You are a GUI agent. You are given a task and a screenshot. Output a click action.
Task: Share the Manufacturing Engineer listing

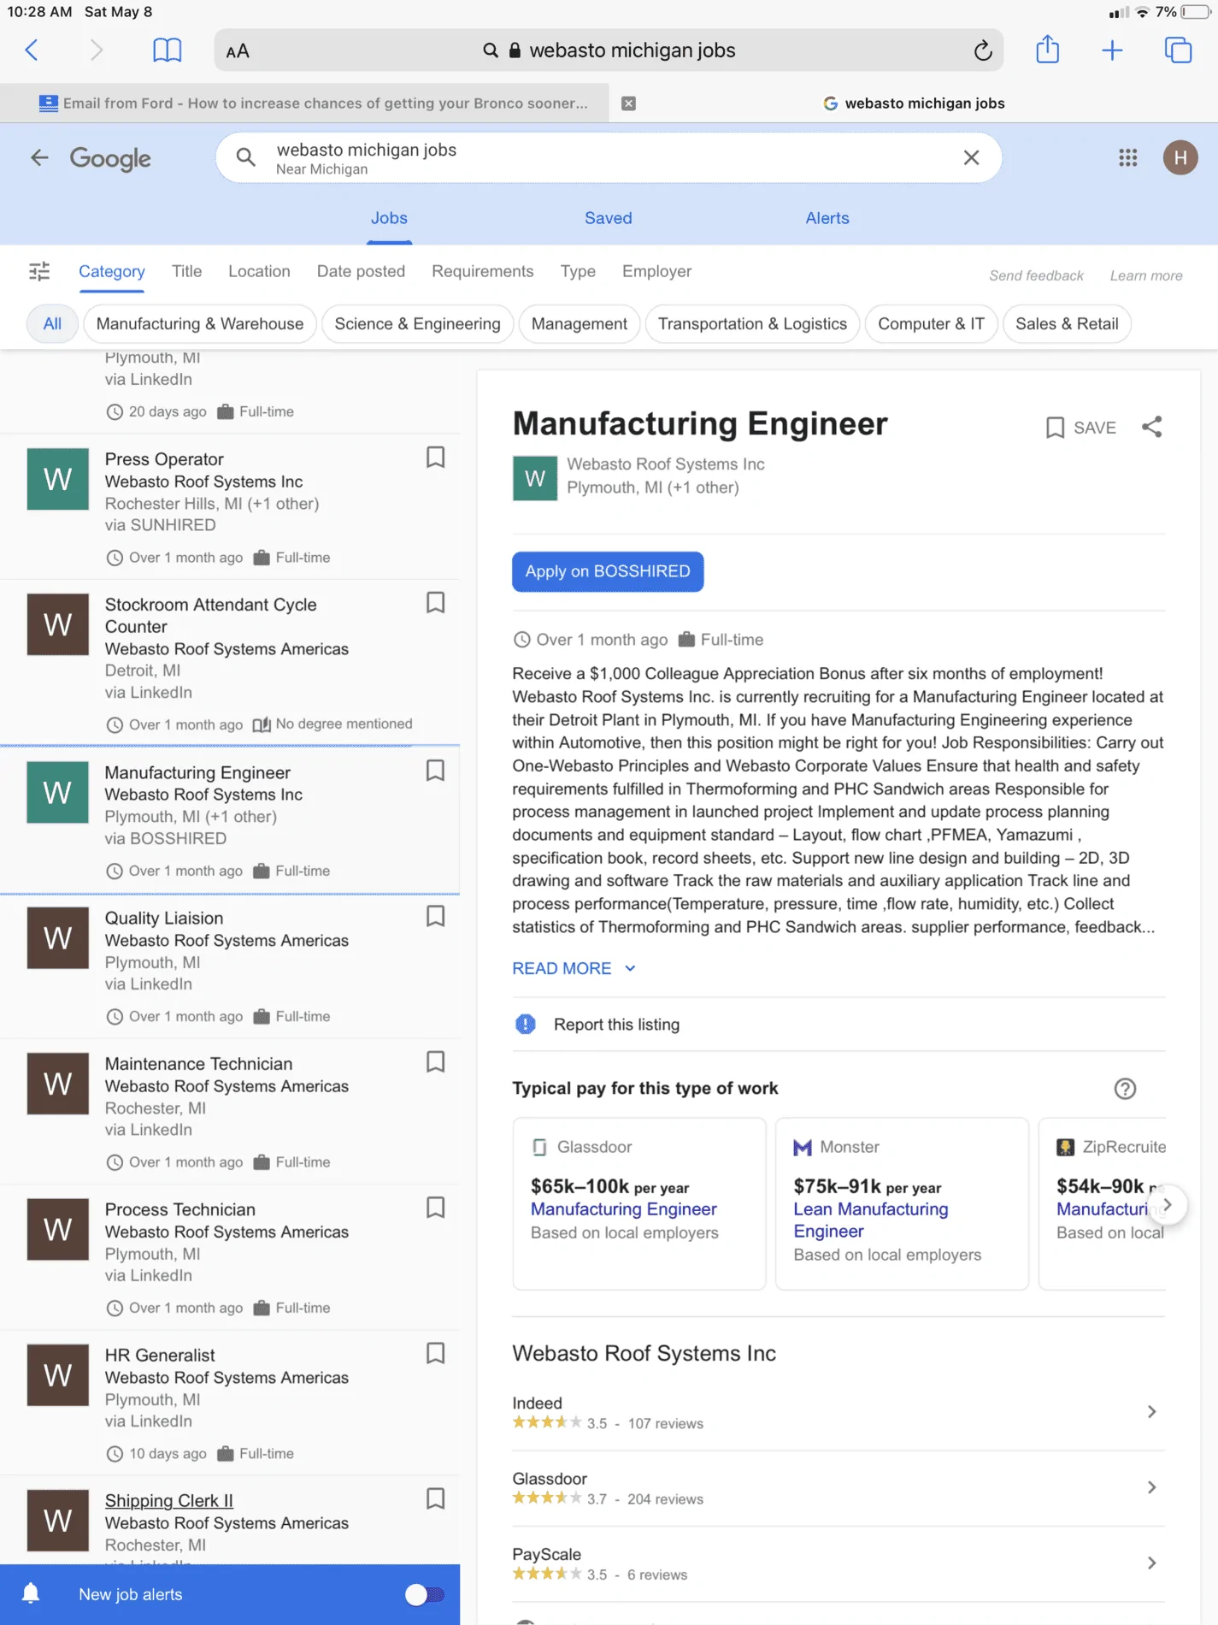[x=1152, y=427]
